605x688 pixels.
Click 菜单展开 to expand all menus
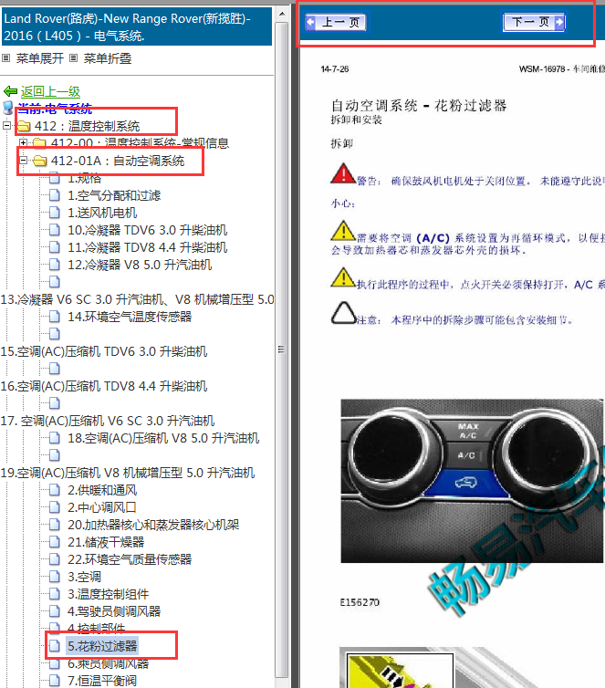tap(40, 58)
